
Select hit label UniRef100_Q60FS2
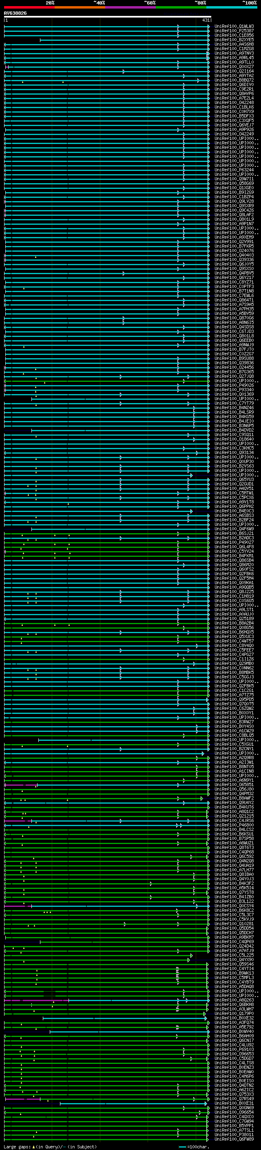(234, 569)
